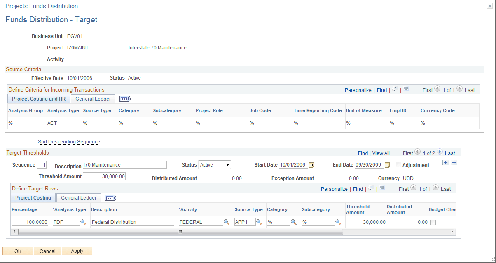Image resolution: width=496 pixels, height=263 pixels.
Task: Open the General Ledger criteria tab
Action: [94, 99]
